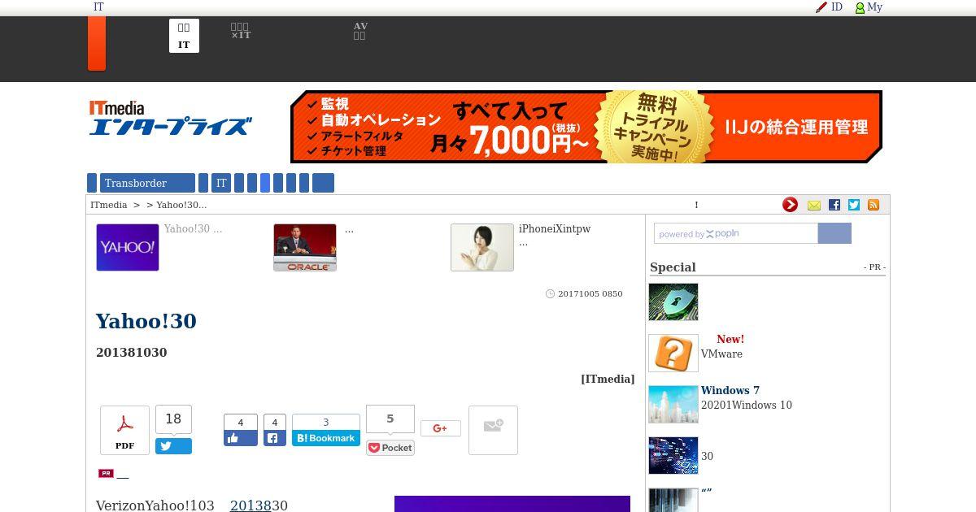This screenshot has height=512, width=976.
Task: Click the red PR badge
Action: pyautogui.click(x=106, y=473)
